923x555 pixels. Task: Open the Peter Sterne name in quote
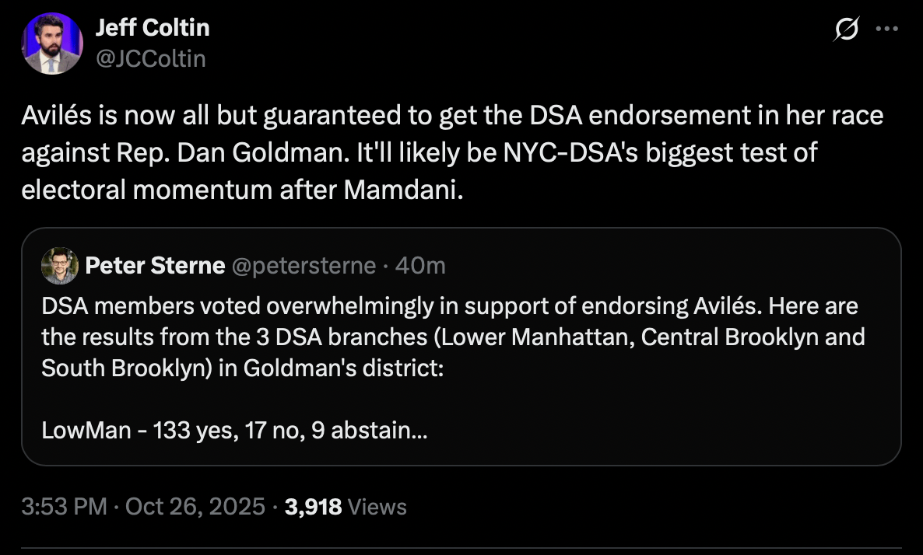pyautogui.click(x=155, y=266)
